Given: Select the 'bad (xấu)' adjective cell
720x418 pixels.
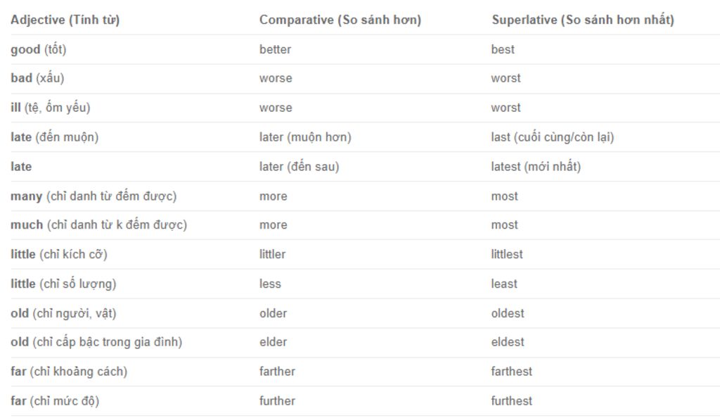Looking at the screenshot, I should 37,79.
